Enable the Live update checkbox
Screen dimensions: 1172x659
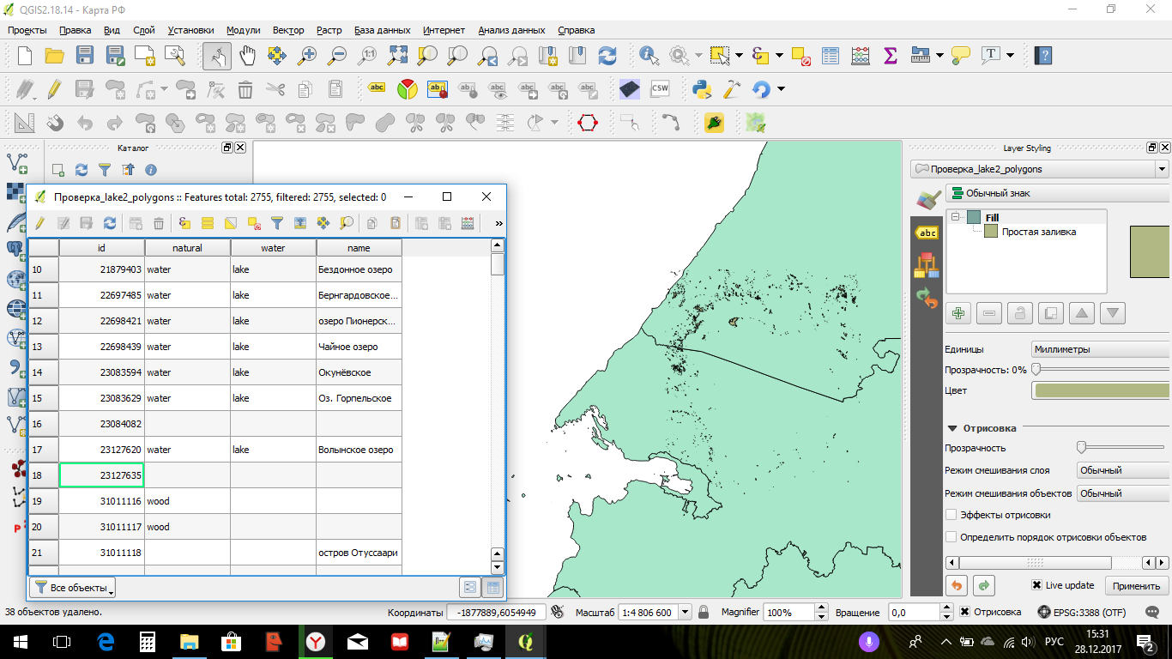click(1036, 585)
